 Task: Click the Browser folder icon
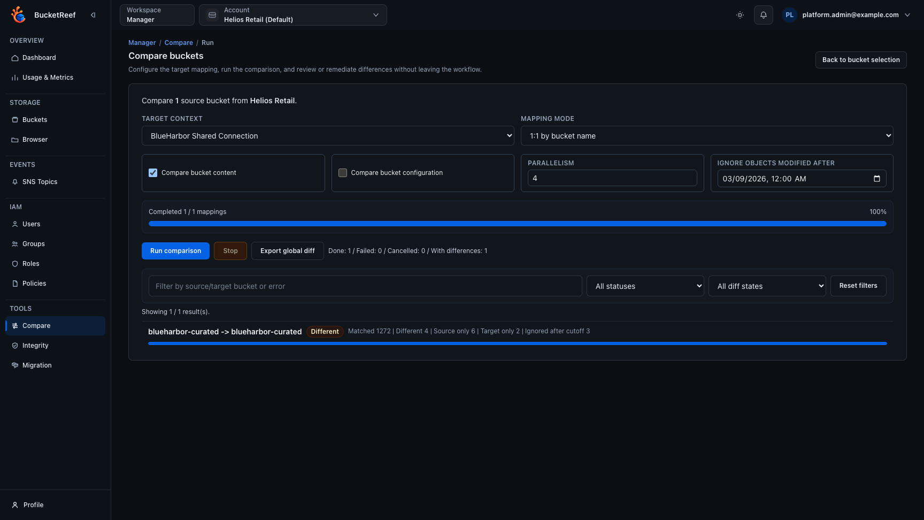(x=15, y=140)
